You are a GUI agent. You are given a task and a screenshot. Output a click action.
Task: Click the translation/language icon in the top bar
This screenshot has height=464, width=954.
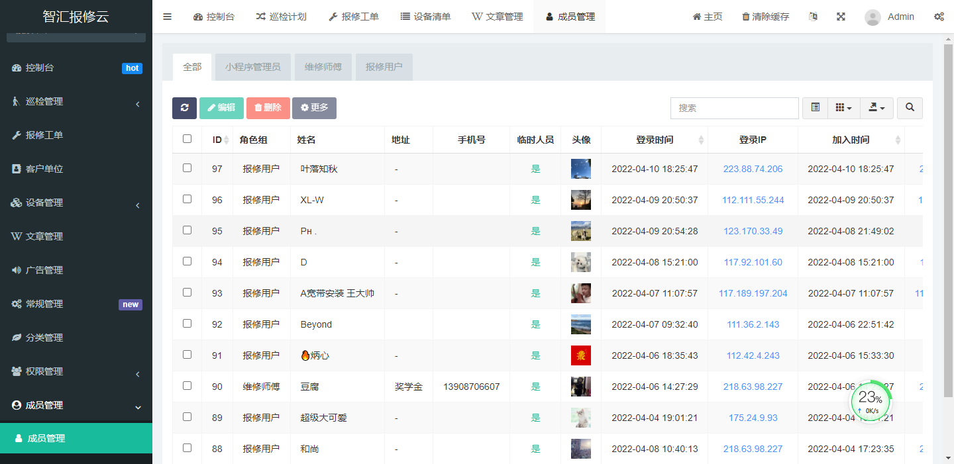pos(813,16)
